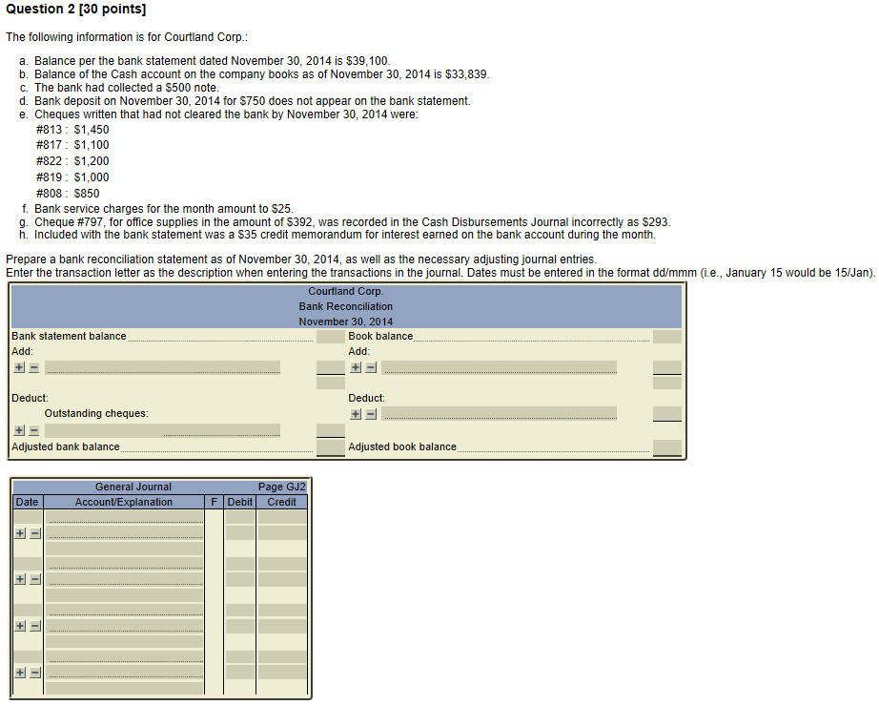Click the Page GJ2 label
Screen dimensions: 879x705
coord(282,487)
